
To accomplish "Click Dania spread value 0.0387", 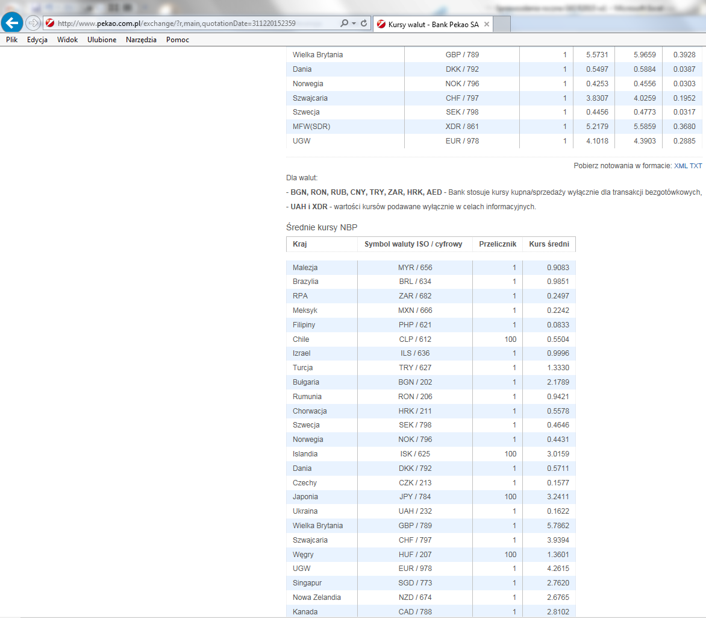I will pos(684,69).
